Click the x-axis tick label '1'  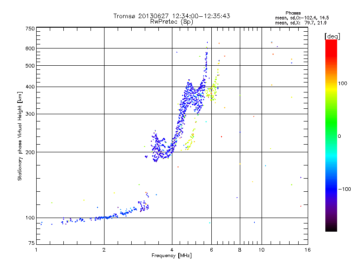(36, 250)
